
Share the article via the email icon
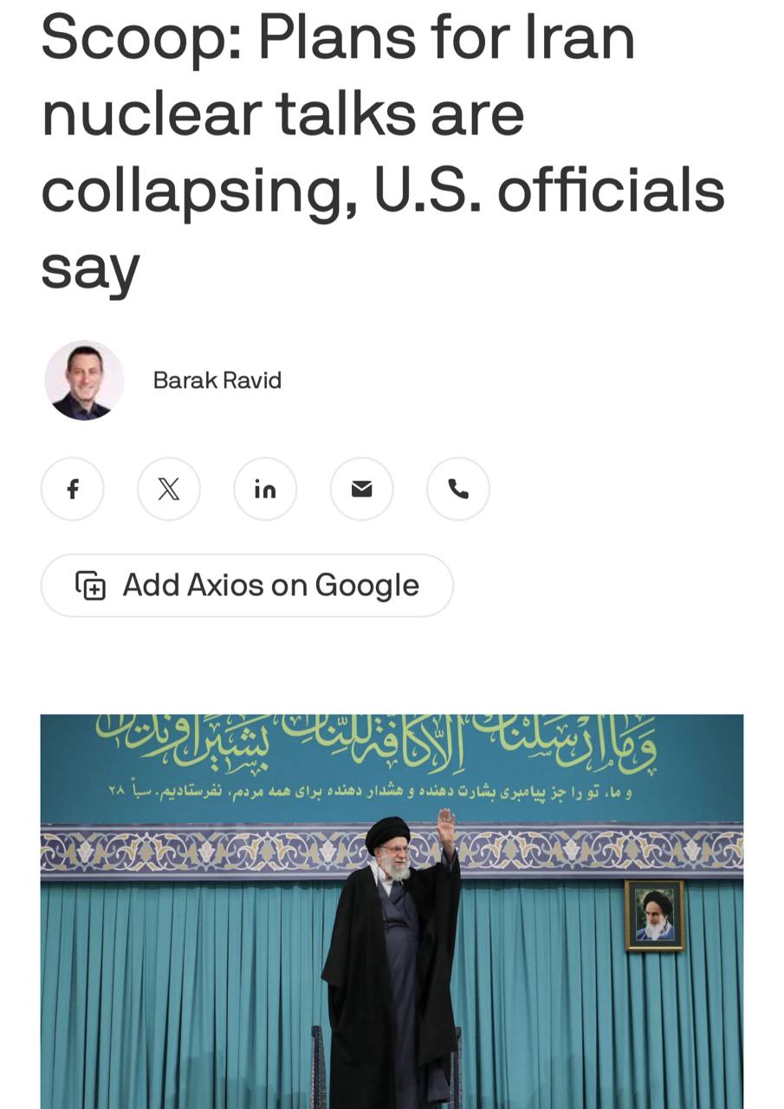point(362,490)
